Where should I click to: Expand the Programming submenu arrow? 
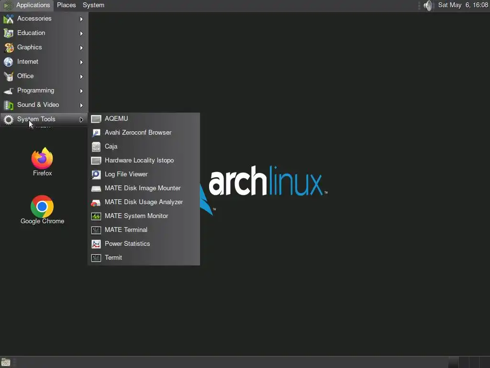[81, 91]
